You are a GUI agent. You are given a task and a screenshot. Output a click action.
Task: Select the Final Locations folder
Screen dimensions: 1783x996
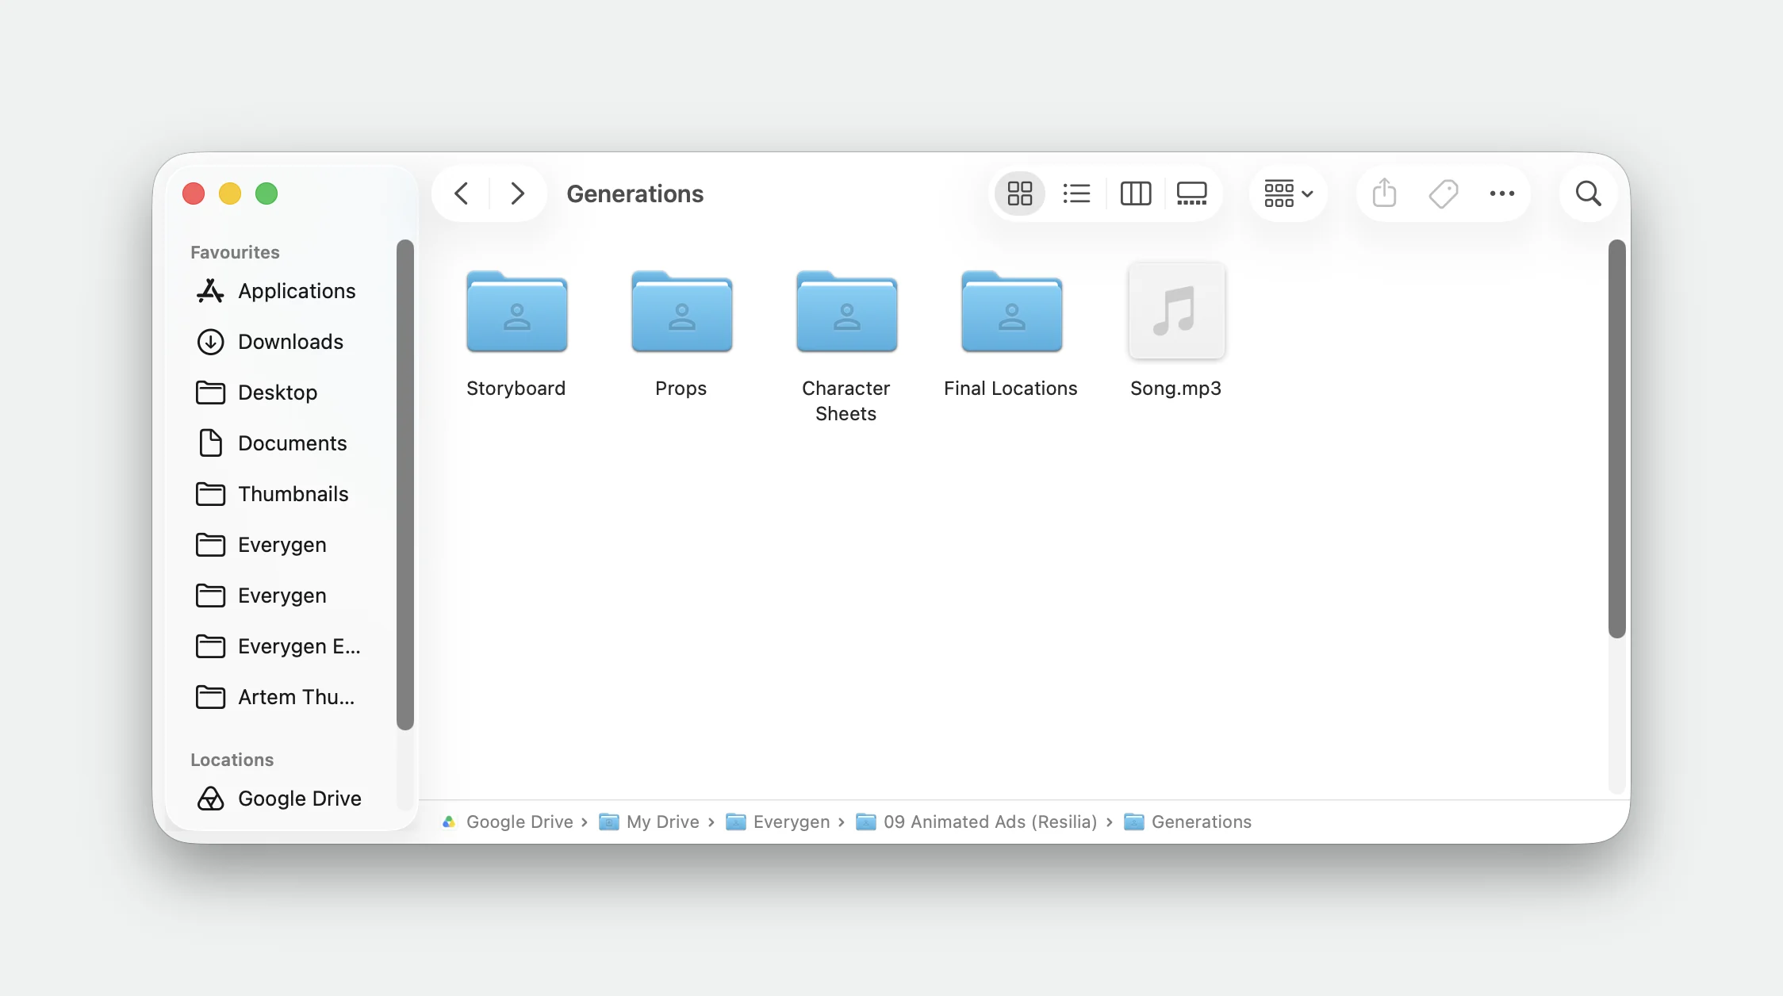click(x=1011, y=311)
